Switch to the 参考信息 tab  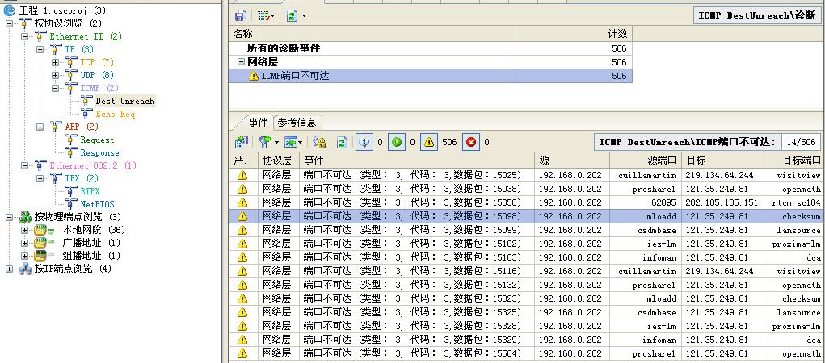[x=297, y=123]
